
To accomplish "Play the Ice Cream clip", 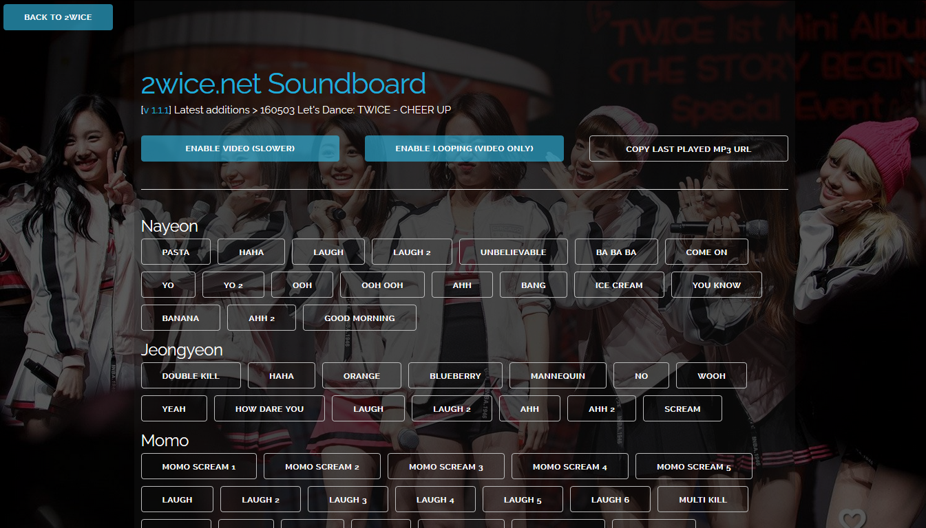I will [619, 285].
